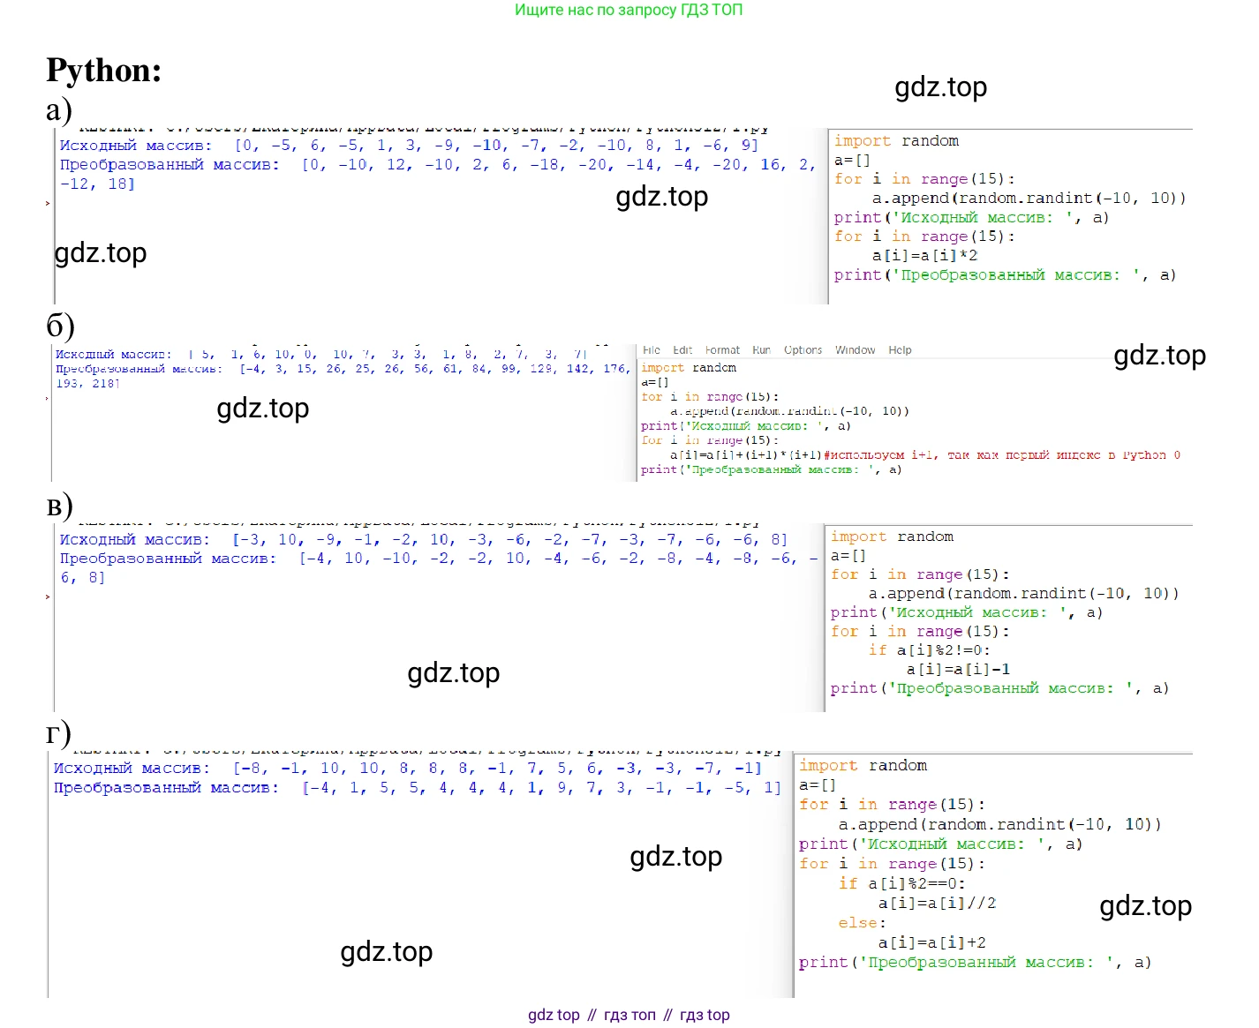Click the code line 'if a[i]%2!=0:'
1259x1028 pixels.
[929, 650]
